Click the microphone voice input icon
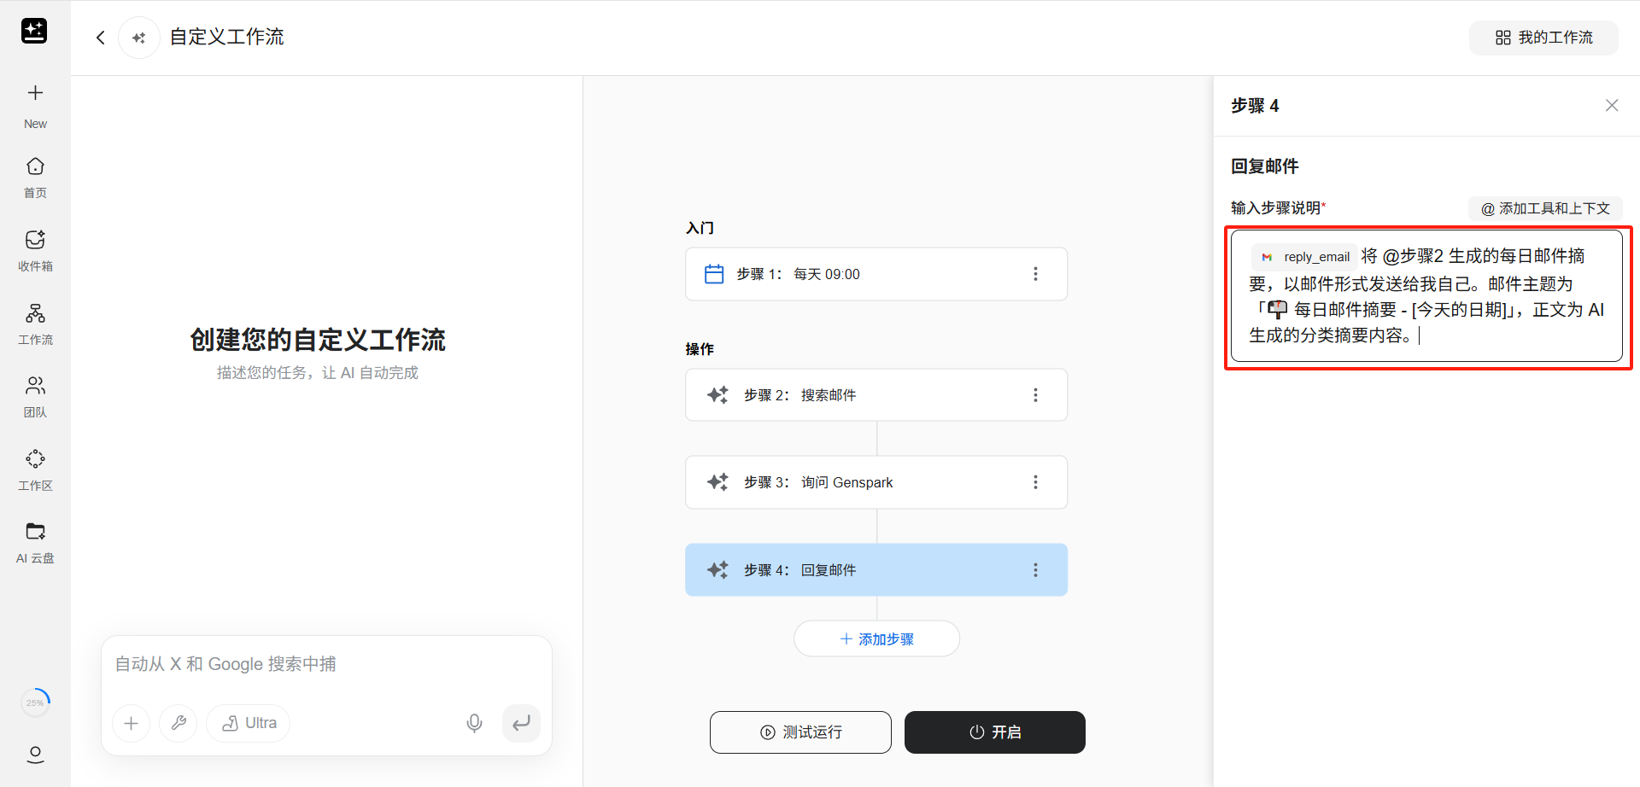 [x=474, y=724]
